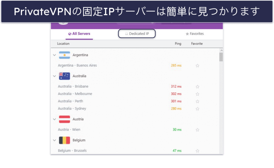Click the 47 ms ping value

coord(177,150)
